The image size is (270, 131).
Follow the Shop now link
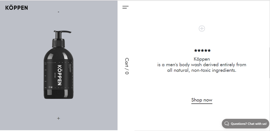tap(202, 100)
